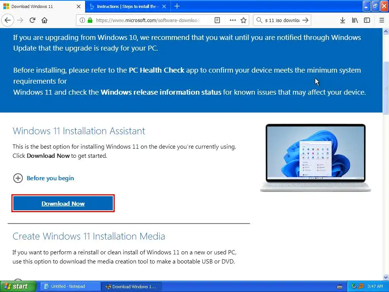
Task: Click scrollbar up arrow
Action: (386, 31)
